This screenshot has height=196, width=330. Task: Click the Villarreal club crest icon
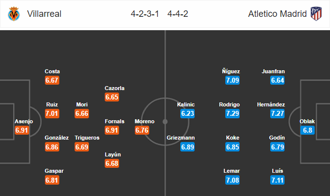(x=14, y=14)
